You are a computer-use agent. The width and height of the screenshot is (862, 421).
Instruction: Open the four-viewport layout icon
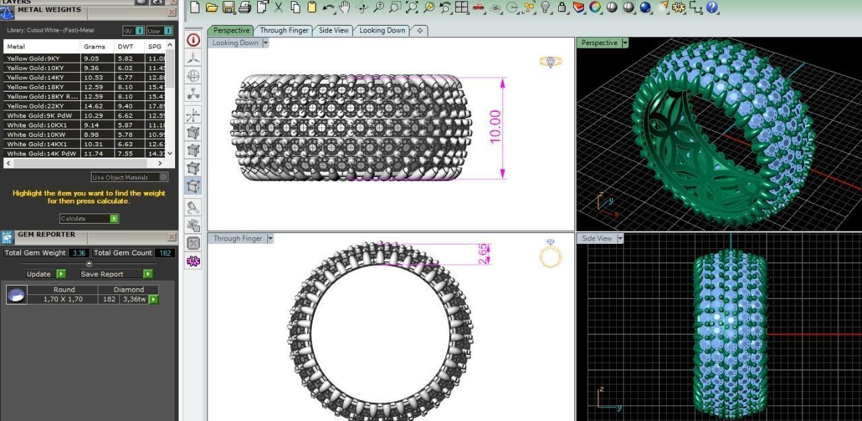pyautogui.click(x=462, y=7)
